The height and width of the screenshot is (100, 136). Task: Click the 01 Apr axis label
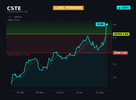coord(20,93)
